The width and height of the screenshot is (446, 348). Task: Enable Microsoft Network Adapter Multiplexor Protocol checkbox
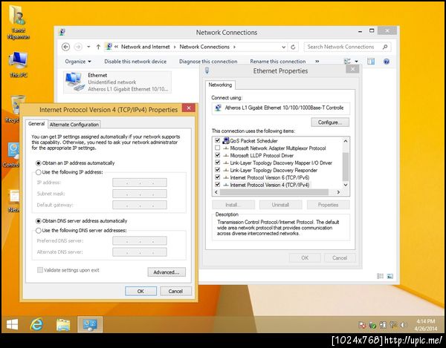click(x=218, y=148)
